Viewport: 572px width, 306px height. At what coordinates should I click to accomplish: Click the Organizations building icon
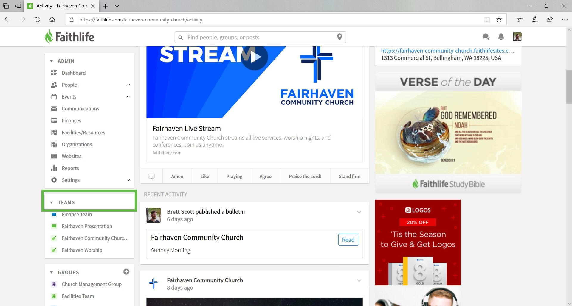(x=54, y=144)
